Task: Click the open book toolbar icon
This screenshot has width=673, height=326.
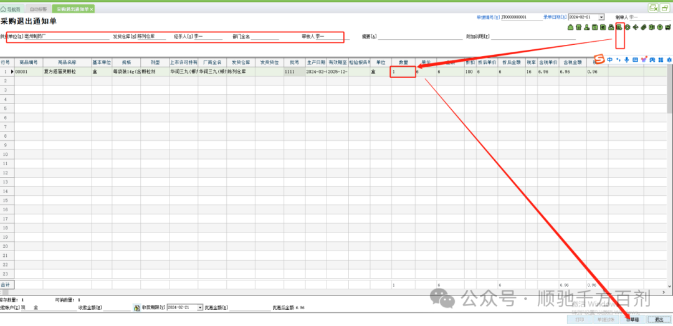Action: pos(652,27)
